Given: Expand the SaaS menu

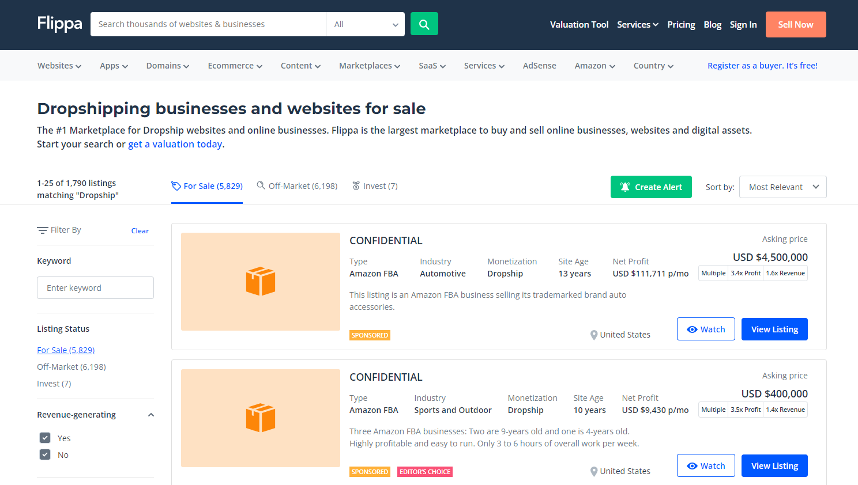Looking at the screenshot, I should pyautogui.click(x=432, y=66).
